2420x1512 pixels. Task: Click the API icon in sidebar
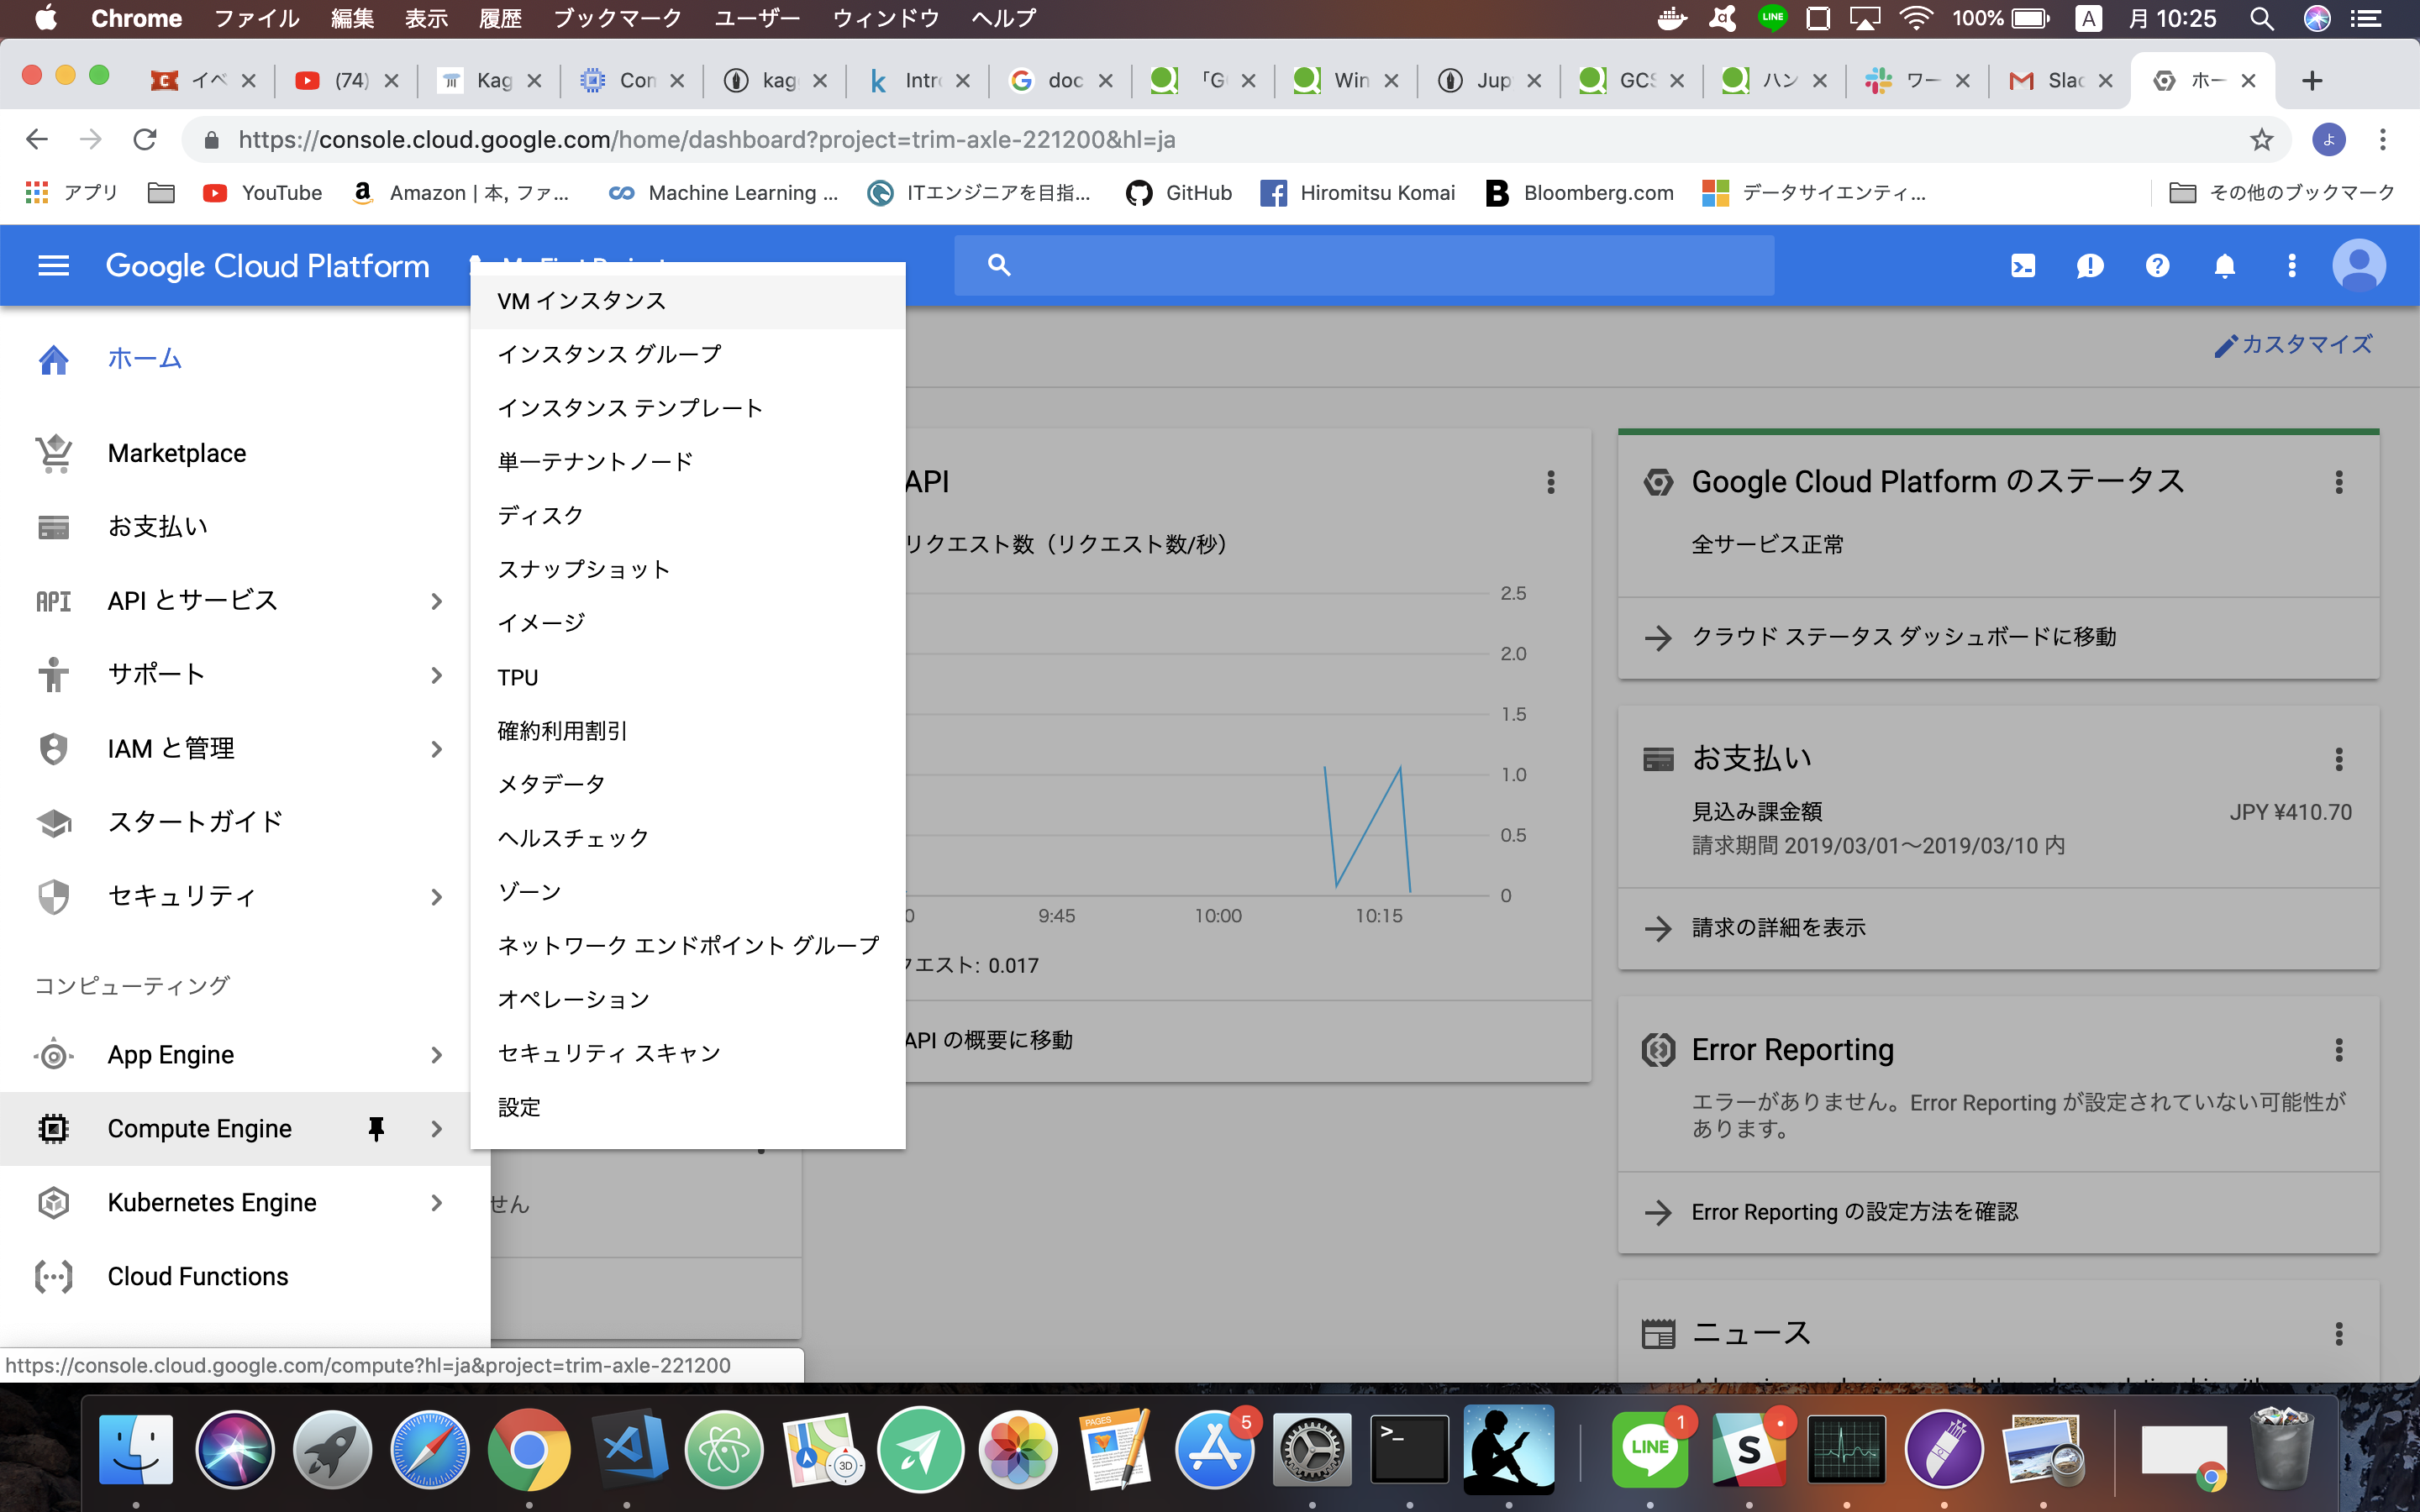tap(54, 600)
